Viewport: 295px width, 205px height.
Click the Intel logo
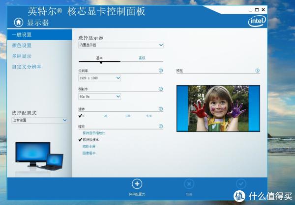point(257,21)
